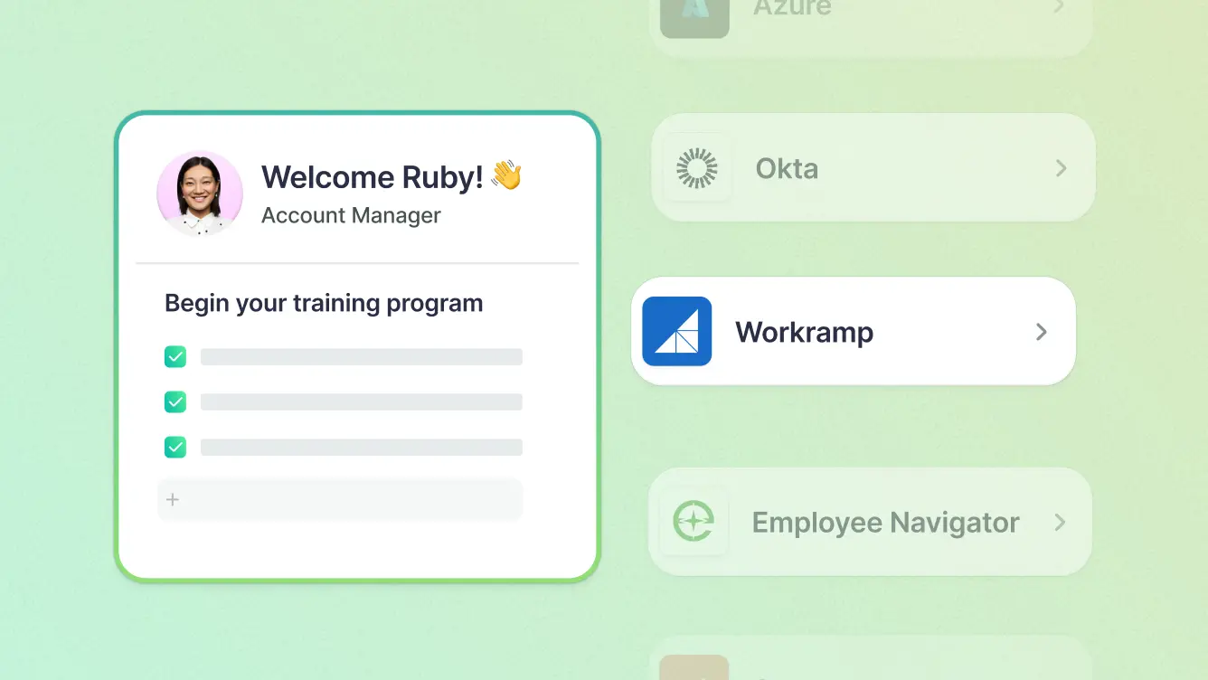1208x680 pixels.
Task: Select the Workramp label text
Action: click(x=804, y=332)
